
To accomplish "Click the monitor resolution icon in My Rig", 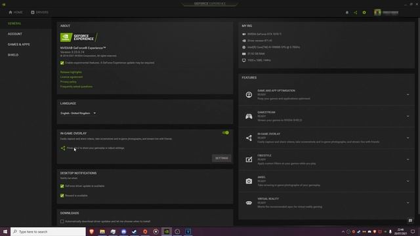I will (243, 60).
